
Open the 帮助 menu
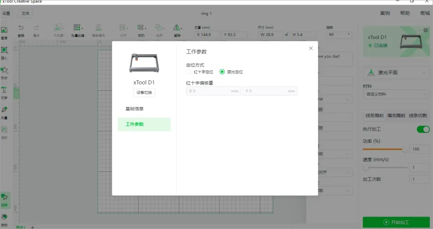click(405, 13)
